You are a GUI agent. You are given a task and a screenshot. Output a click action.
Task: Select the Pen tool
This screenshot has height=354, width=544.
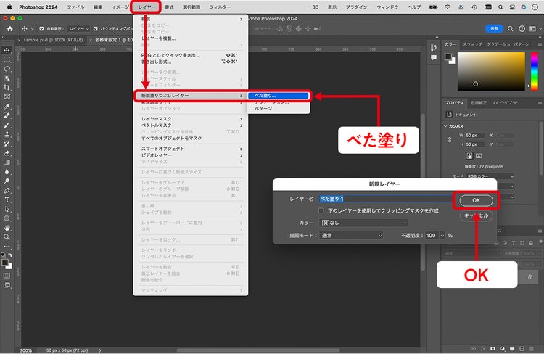click(x=7, y=191)
